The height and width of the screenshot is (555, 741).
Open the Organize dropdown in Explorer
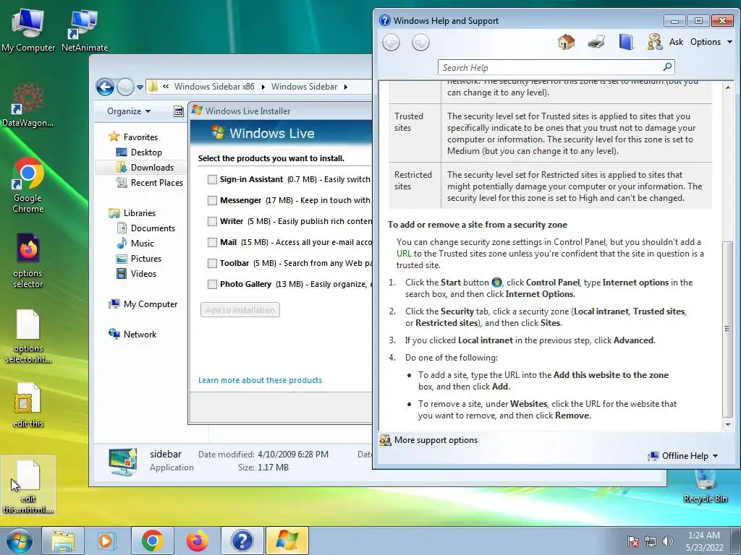[x=129, y=111]
